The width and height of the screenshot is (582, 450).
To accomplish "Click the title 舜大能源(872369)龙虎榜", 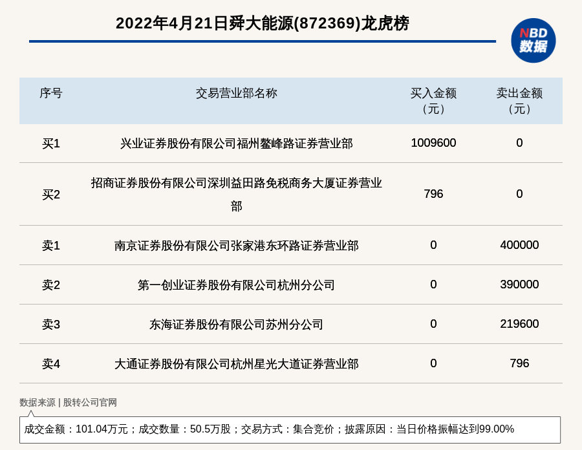I will 262,23.
